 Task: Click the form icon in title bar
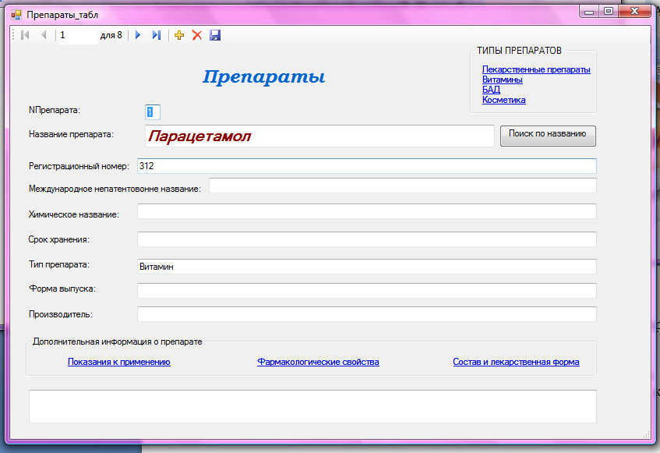click(x=16, y=15)
